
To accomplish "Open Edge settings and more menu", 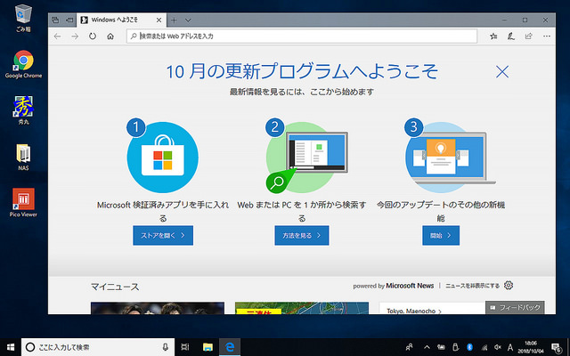I will 546,36.
